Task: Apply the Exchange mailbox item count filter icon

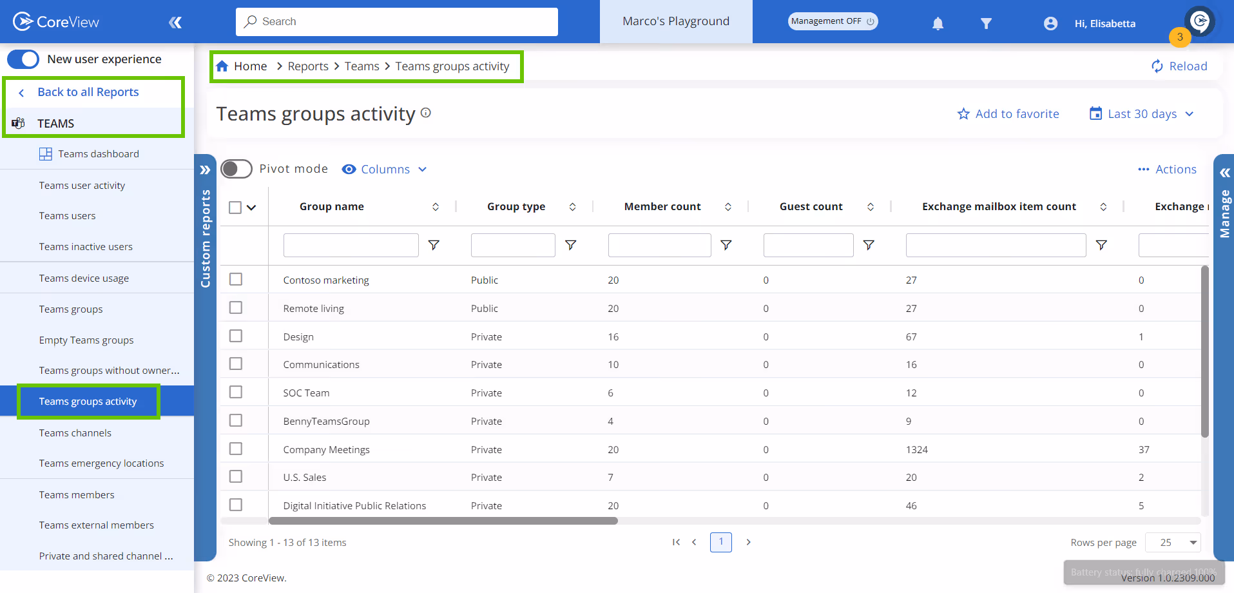Action: pyautogui.click(x=1101, y=245)
